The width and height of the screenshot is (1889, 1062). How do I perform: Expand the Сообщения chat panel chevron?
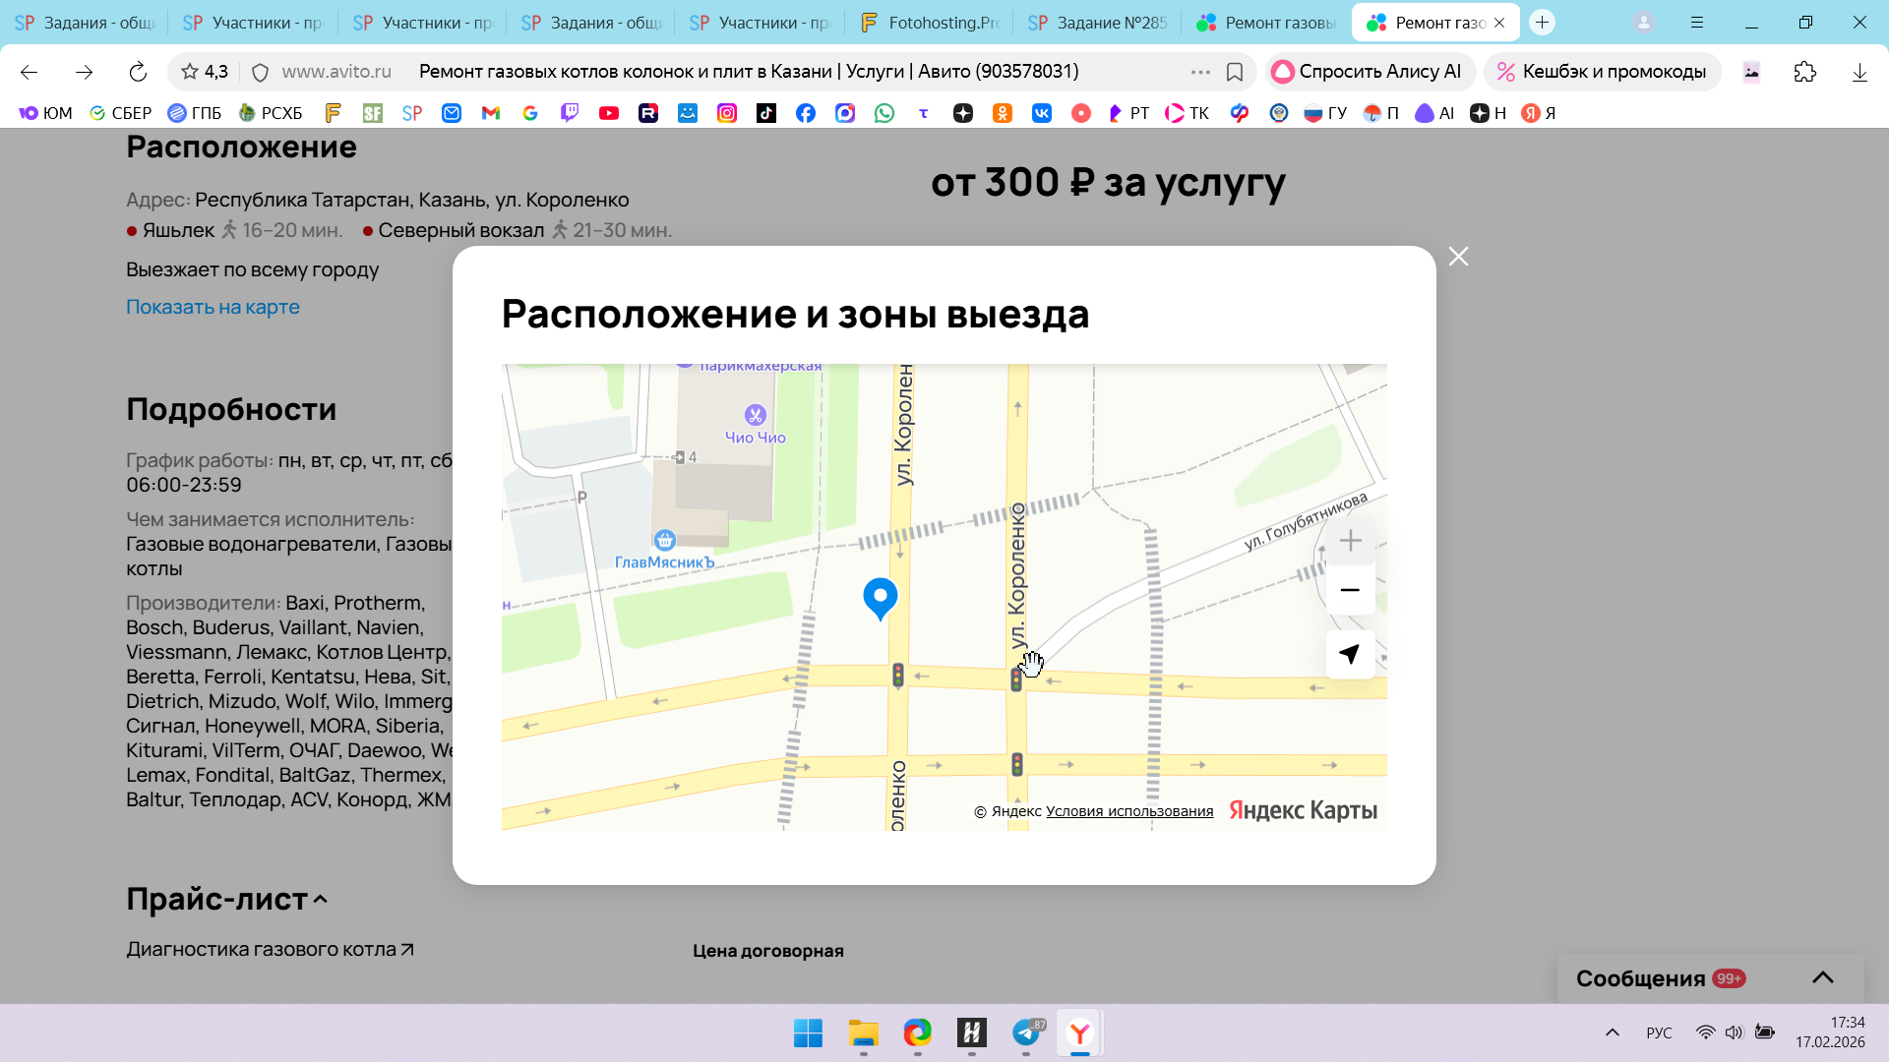pyautogui.click(x=1822, y=977)
